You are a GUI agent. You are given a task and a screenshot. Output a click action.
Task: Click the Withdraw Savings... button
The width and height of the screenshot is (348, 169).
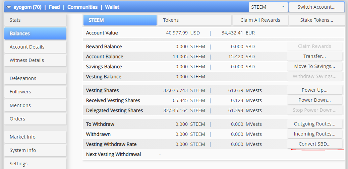[x=314, y=76]
